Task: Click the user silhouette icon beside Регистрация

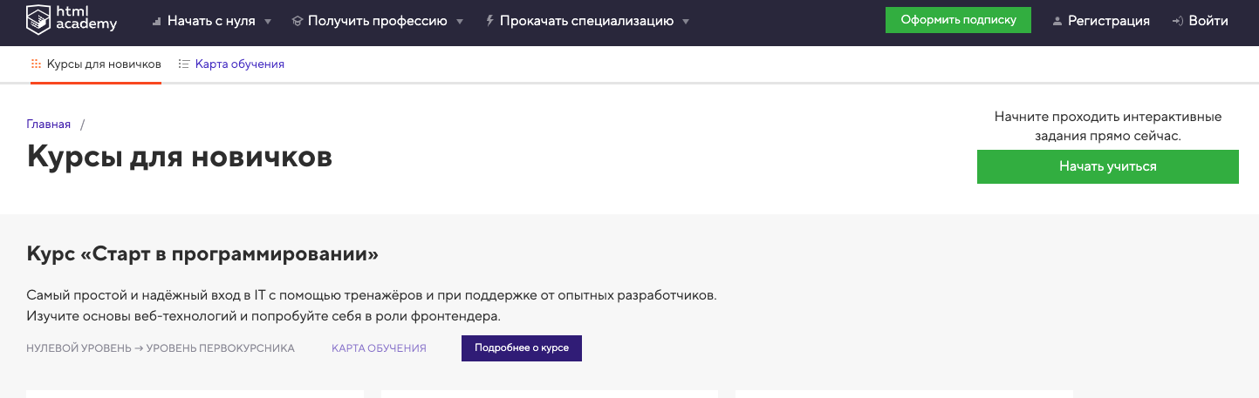Action: (x=1057, y=21)
